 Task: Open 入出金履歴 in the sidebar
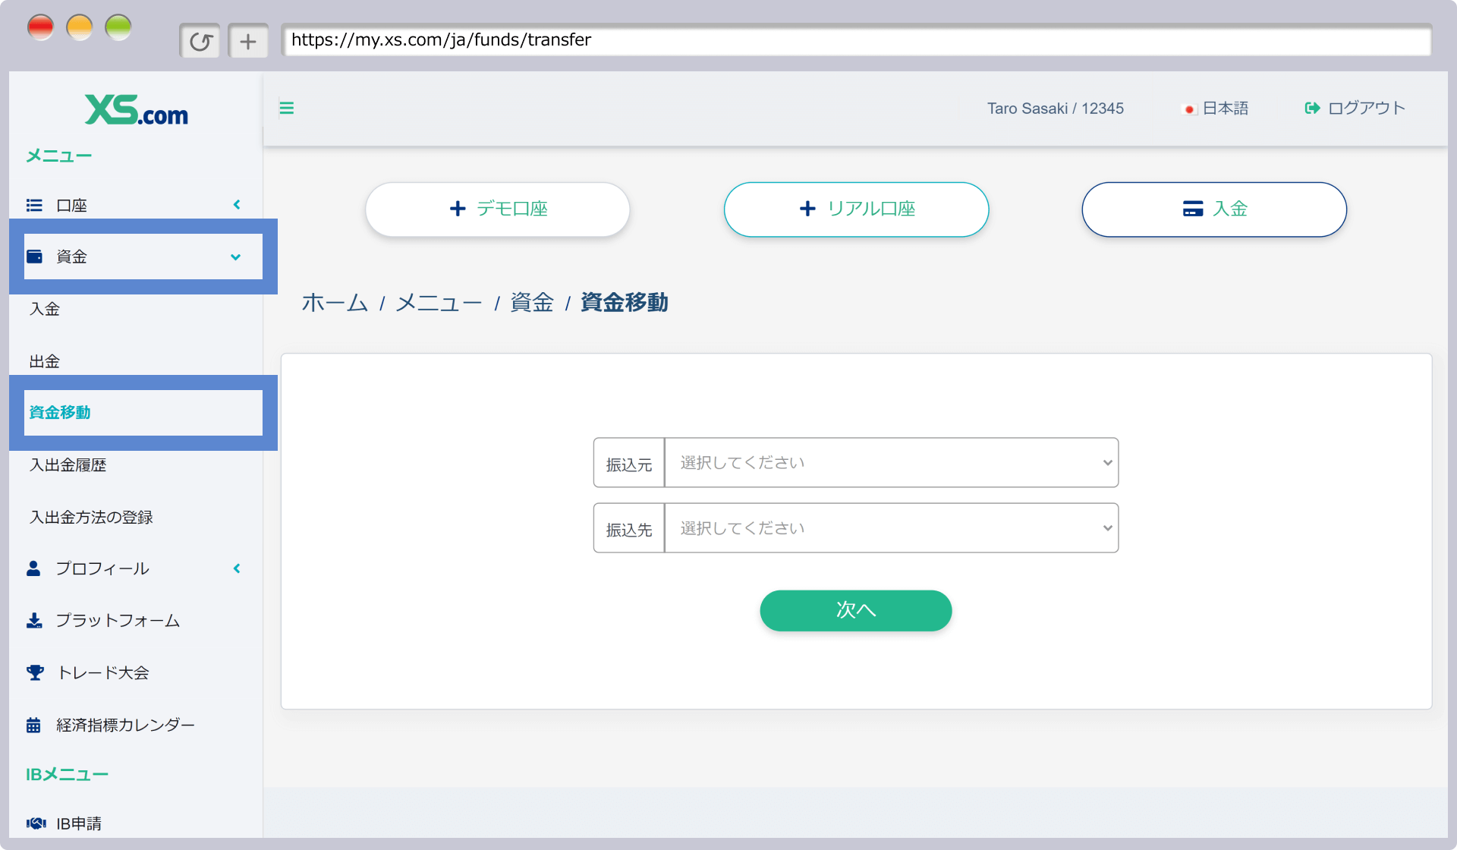(x=68, y=465)
